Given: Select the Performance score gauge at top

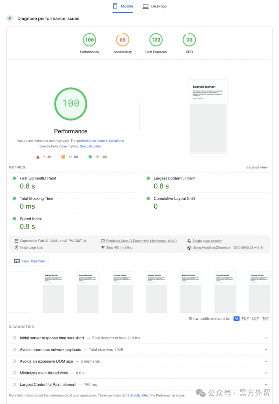Looking at the screenshot, I should tap(90, 40).
